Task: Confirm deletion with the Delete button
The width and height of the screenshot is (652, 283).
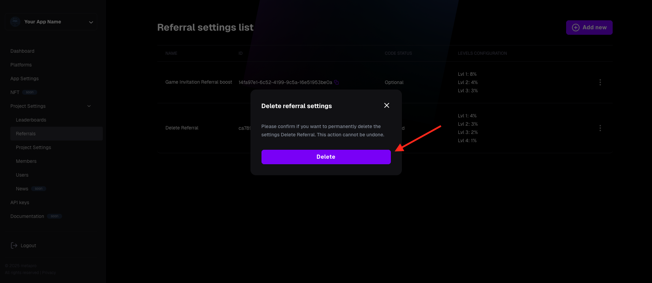Action: pyautogui.click(x=326, y=157)
